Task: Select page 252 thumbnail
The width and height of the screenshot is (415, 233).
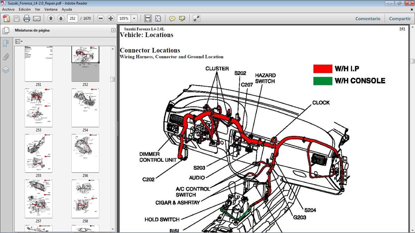Action: pos(85,64)
